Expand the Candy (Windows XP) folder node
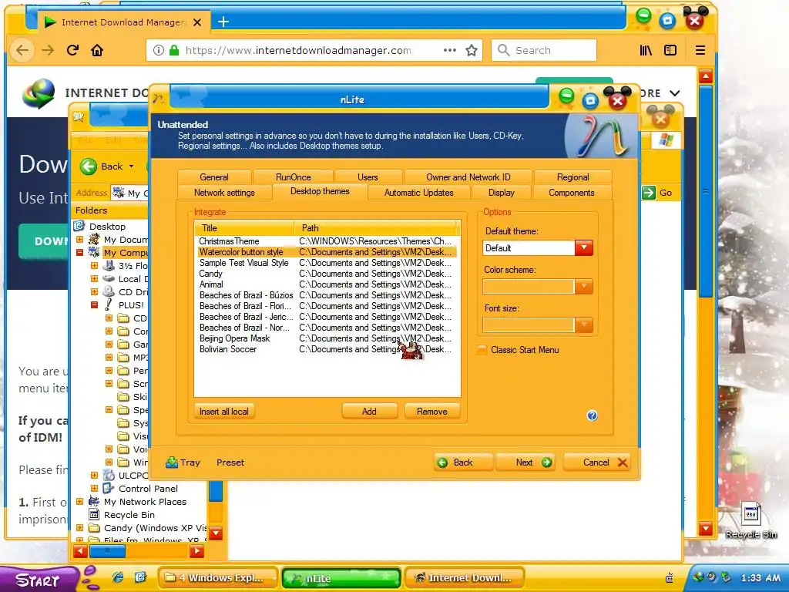This screenshot has width=789, height=592. pyautogui.click(x=79, y=527)
